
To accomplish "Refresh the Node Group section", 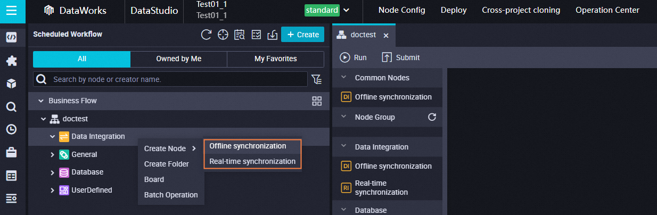I will pyautogui.click(x=432, y=117).
